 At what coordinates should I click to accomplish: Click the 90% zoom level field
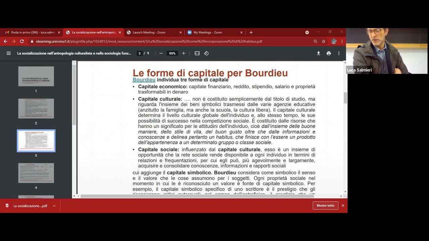pos(172,53)
